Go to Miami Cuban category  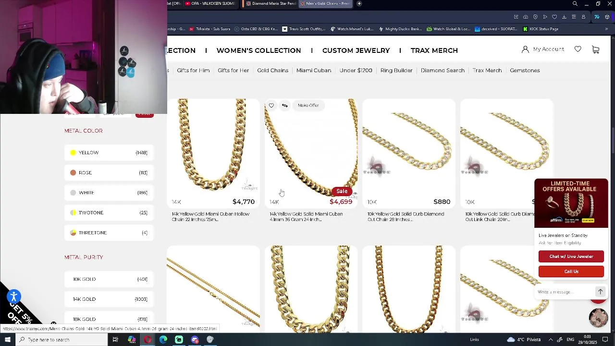pos(314,71)
